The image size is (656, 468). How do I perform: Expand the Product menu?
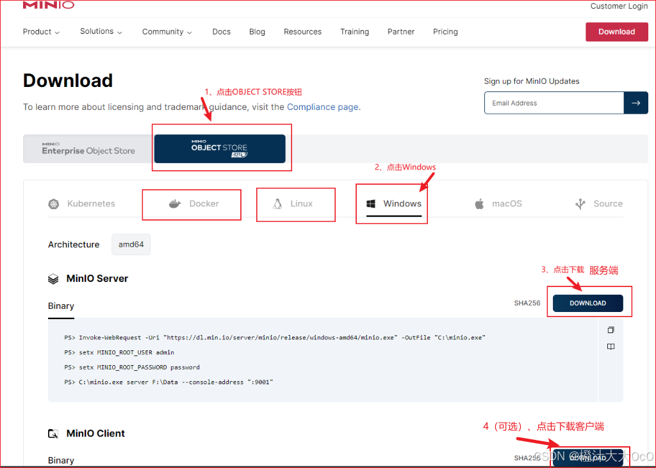point(41,32)
